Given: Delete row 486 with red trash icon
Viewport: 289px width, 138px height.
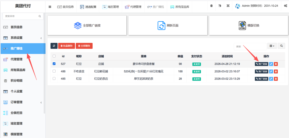Looking at the screenshot, I should coord(276,71).
